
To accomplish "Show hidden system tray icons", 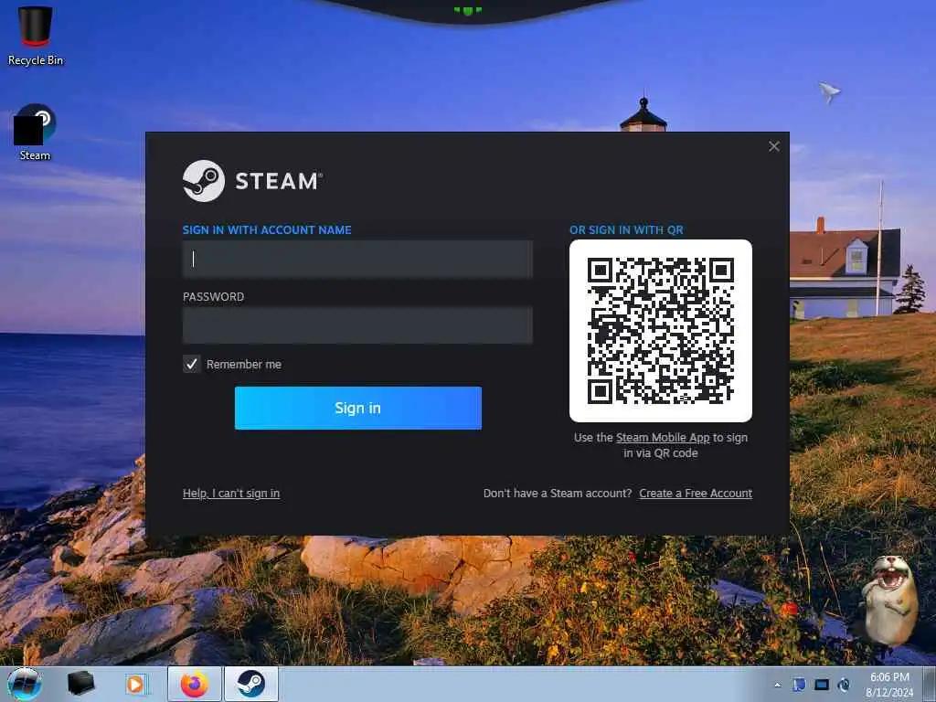I will [x=777, y=685].
